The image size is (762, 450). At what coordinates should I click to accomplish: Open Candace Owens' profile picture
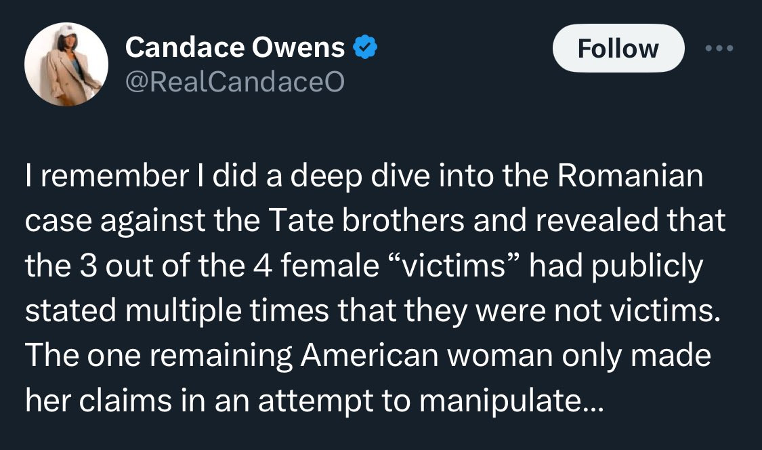[x=66, y=64]
